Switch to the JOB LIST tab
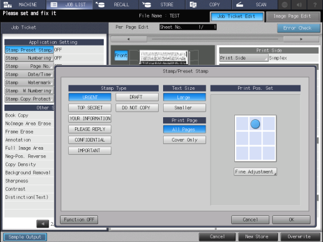Viewport: 323px width, 242px height. (69, 4)
